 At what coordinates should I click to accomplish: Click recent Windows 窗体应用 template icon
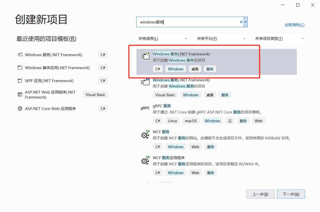pos(20,68)
